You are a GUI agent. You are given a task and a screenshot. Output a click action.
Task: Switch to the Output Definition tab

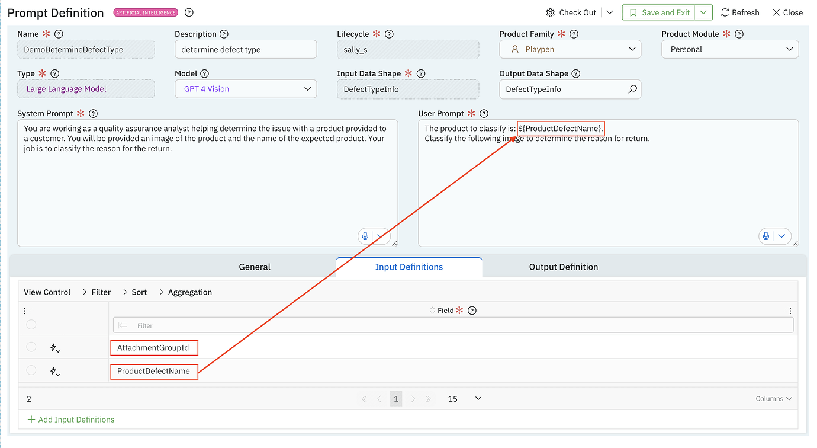(x=563, y=267)
